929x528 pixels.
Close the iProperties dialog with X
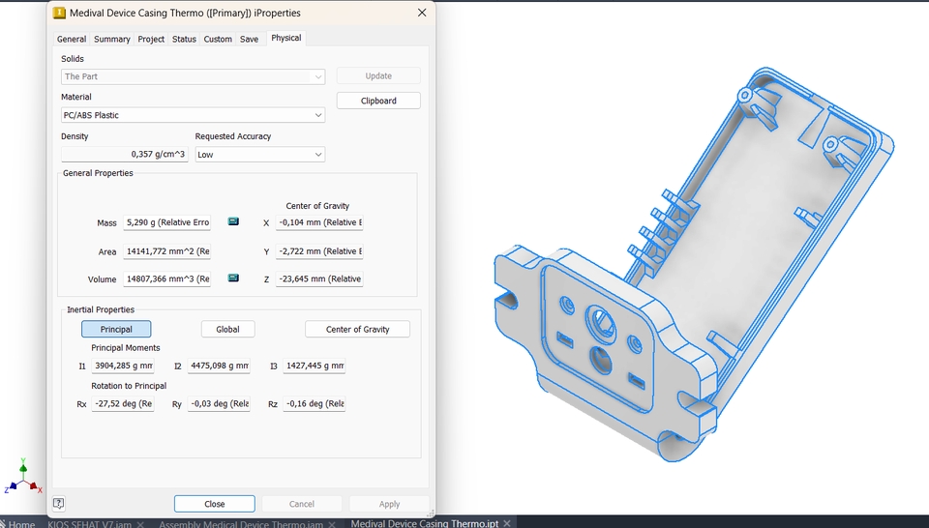422,13
